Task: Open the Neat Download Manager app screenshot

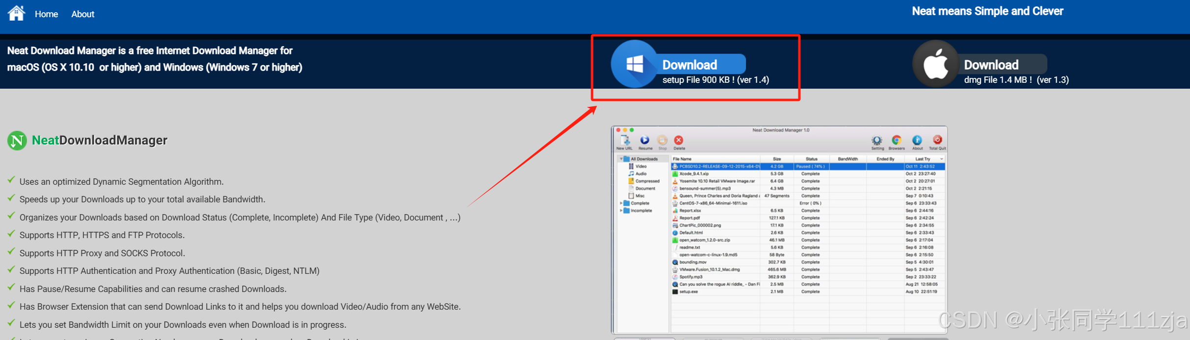Action: click(779, 230)
